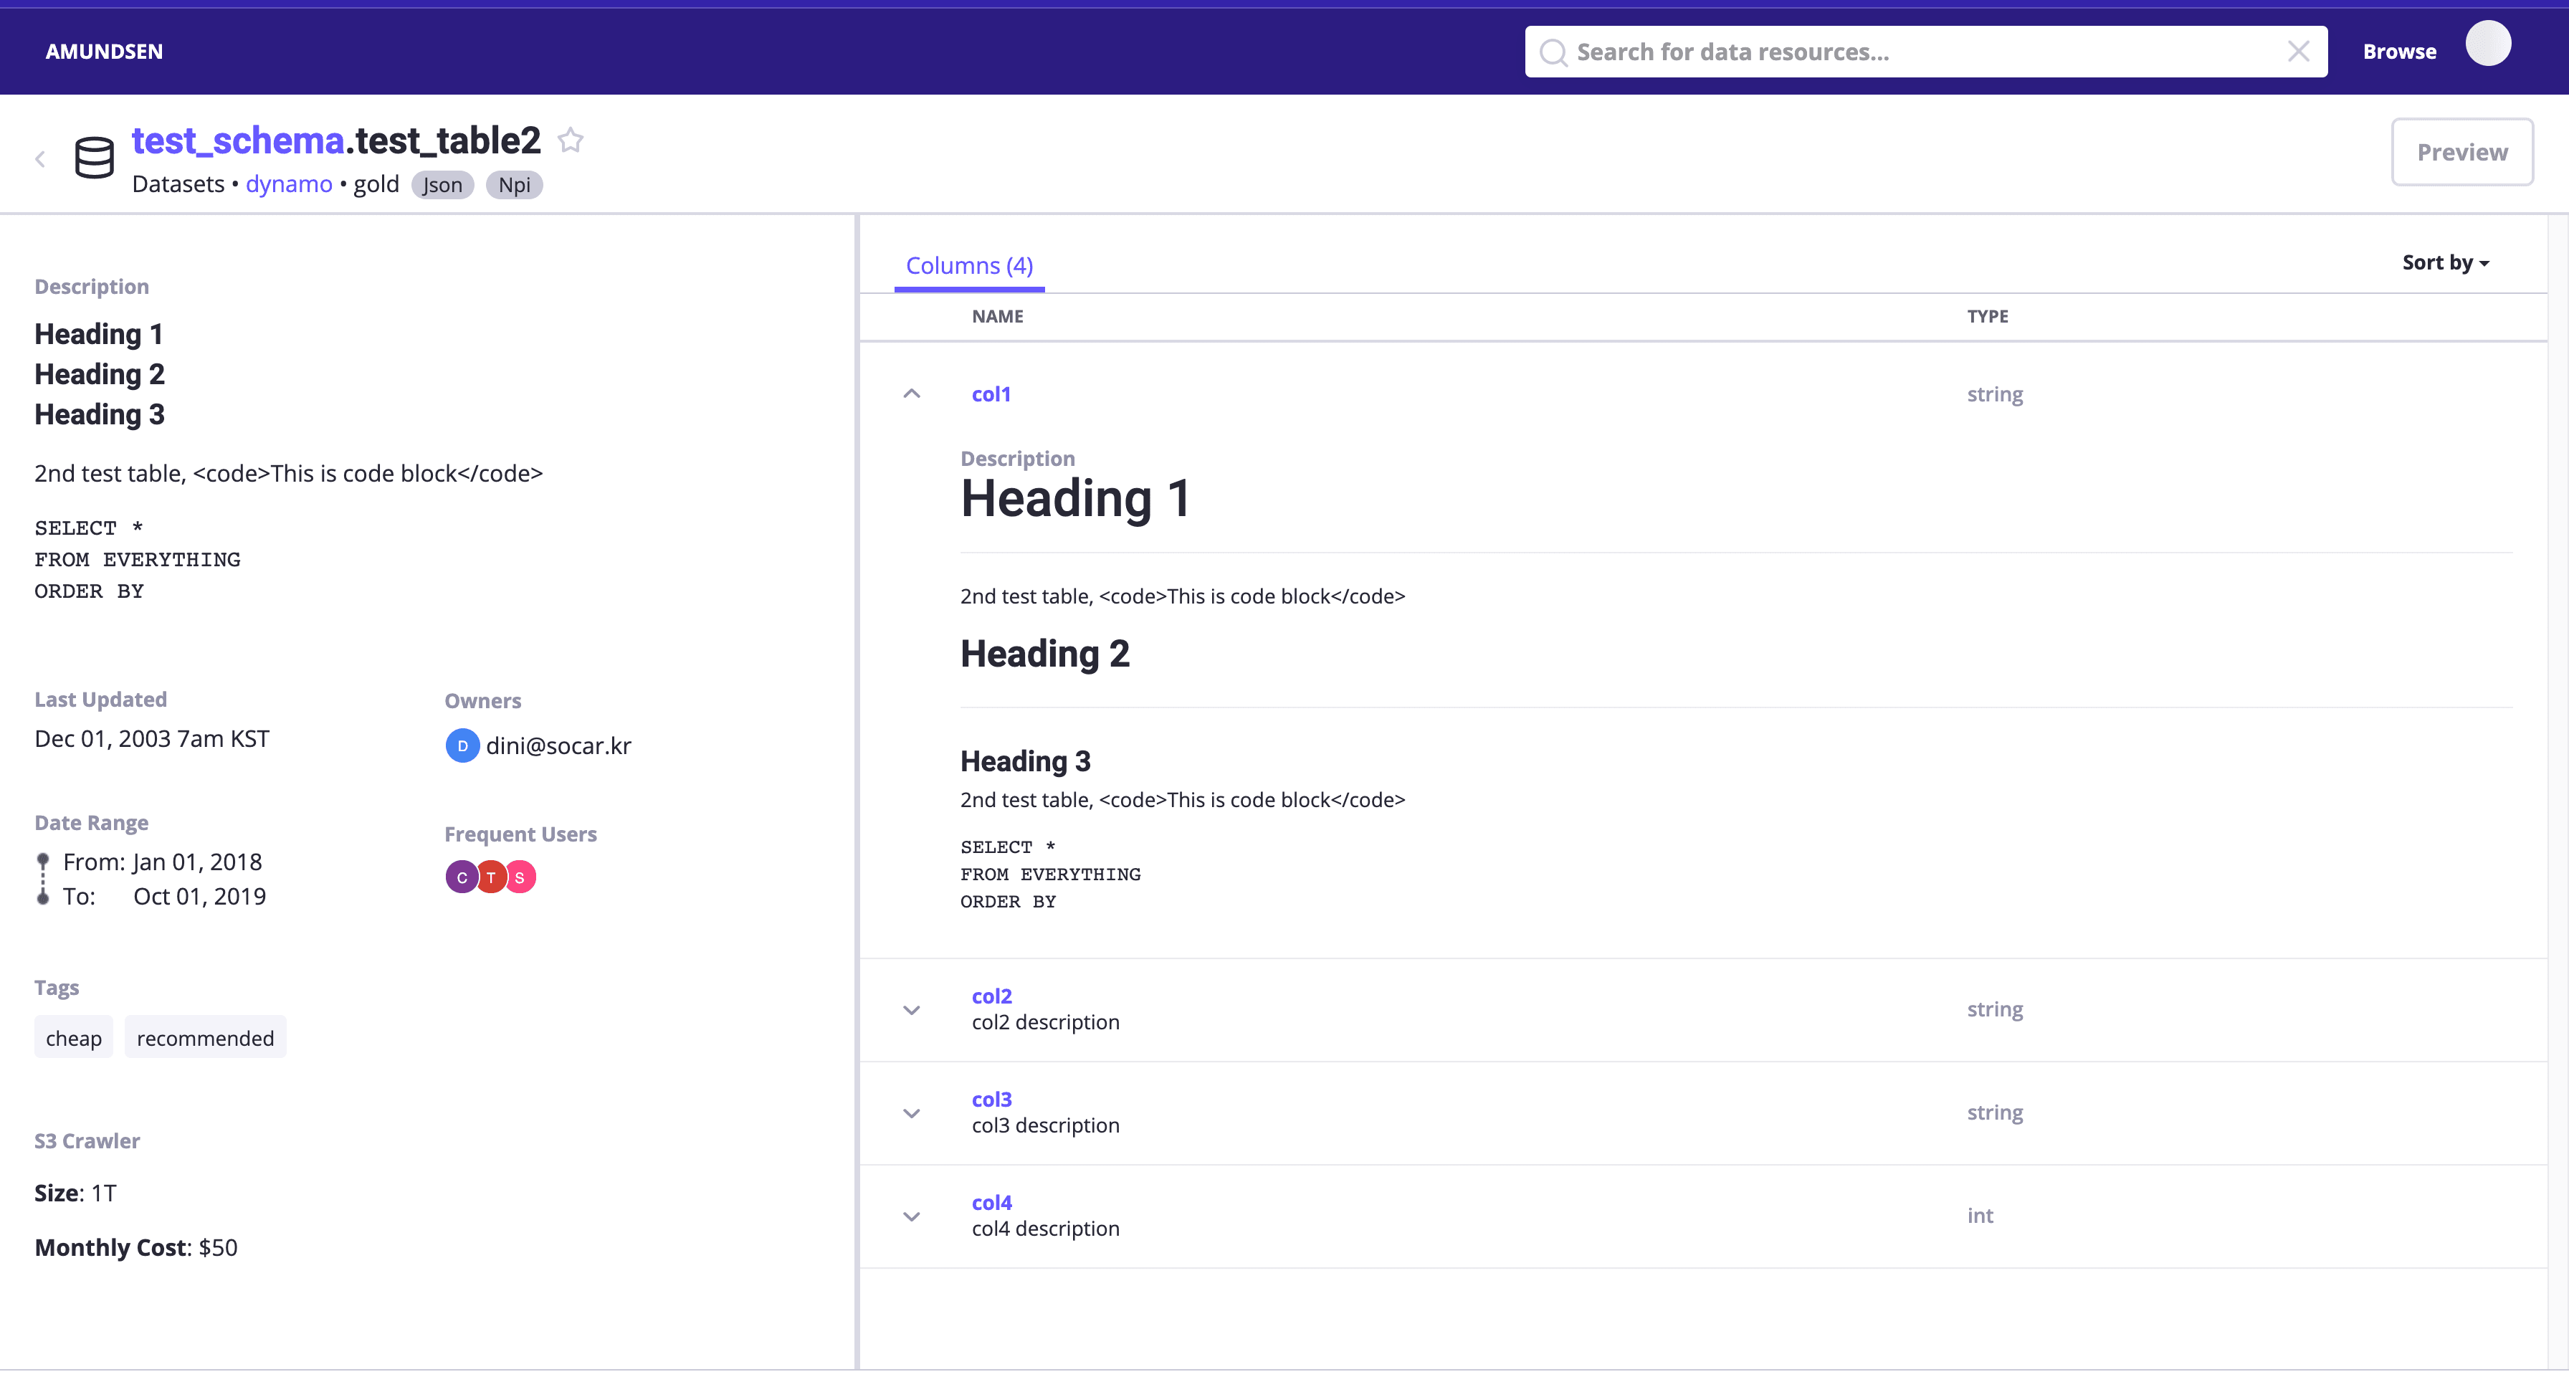Expand the col4 row
The width and height of the screenshot is (2569, 1382).
(x=912, y=1216)
